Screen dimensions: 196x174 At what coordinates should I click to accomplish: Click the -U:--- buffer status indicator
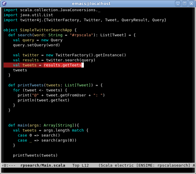coord(9,165)
